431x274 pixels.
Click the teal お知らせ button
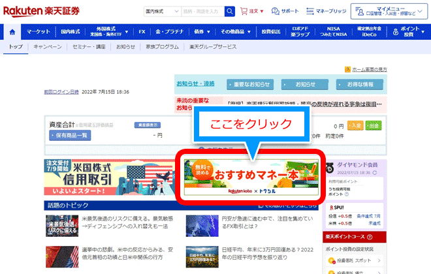coord(304,85)
